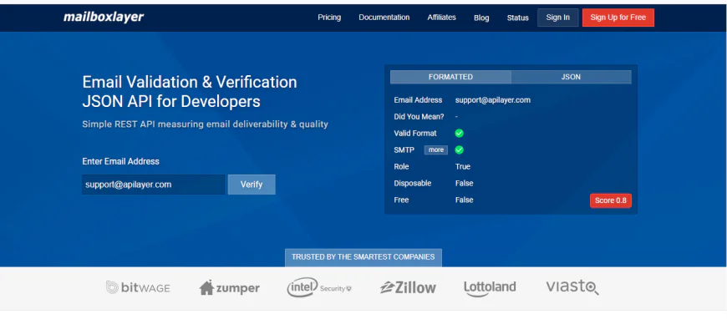The height and width of the screenshot is (319, 727).
Task: Click the Did You Mean? label
Action: point(419,116)
